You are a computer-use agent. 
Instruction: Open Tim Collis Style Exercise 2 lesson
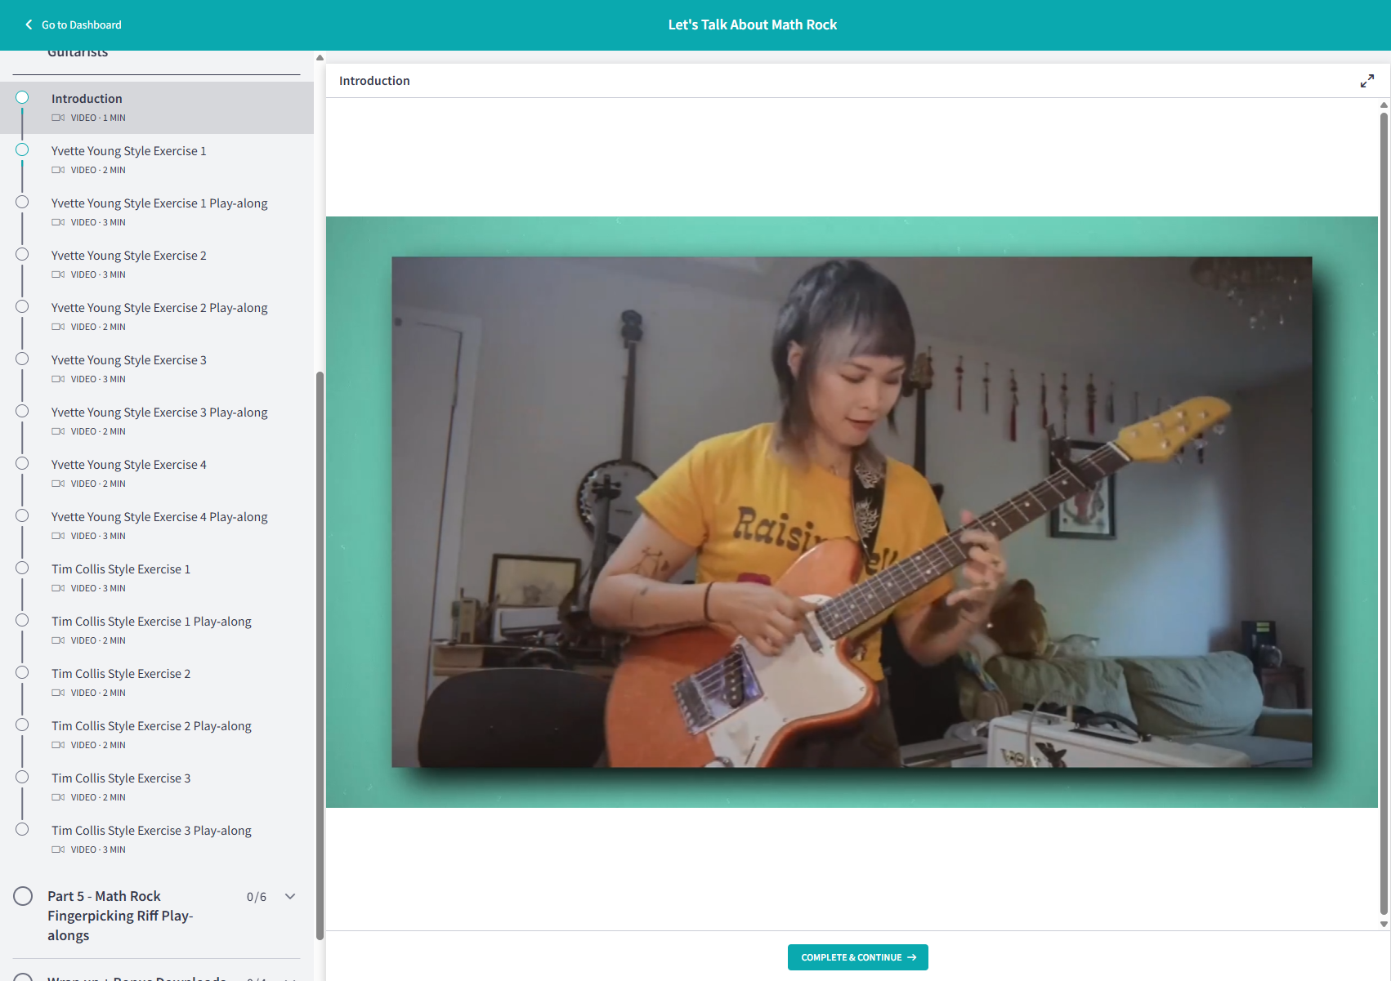tap(121, 674)
